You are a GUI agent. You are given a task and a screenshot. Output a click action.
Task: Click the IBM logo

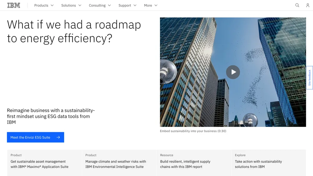pos(13,5)
